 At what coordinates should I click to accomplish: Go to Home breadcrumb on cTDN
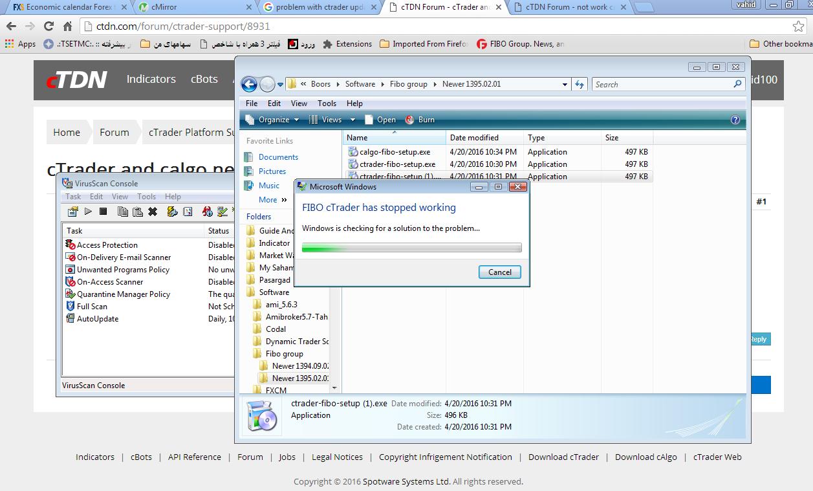(67, 132)
